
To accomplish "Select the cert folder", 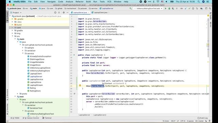I will point(39,28).
